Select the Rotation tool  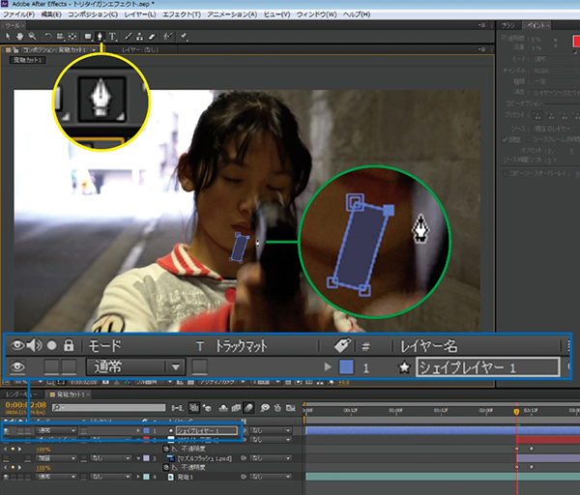[x=48, y=37]
